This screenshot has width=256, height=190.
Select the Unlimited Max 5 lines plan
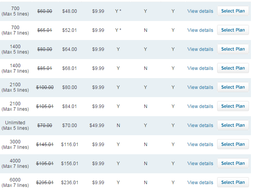pos(233,125)
